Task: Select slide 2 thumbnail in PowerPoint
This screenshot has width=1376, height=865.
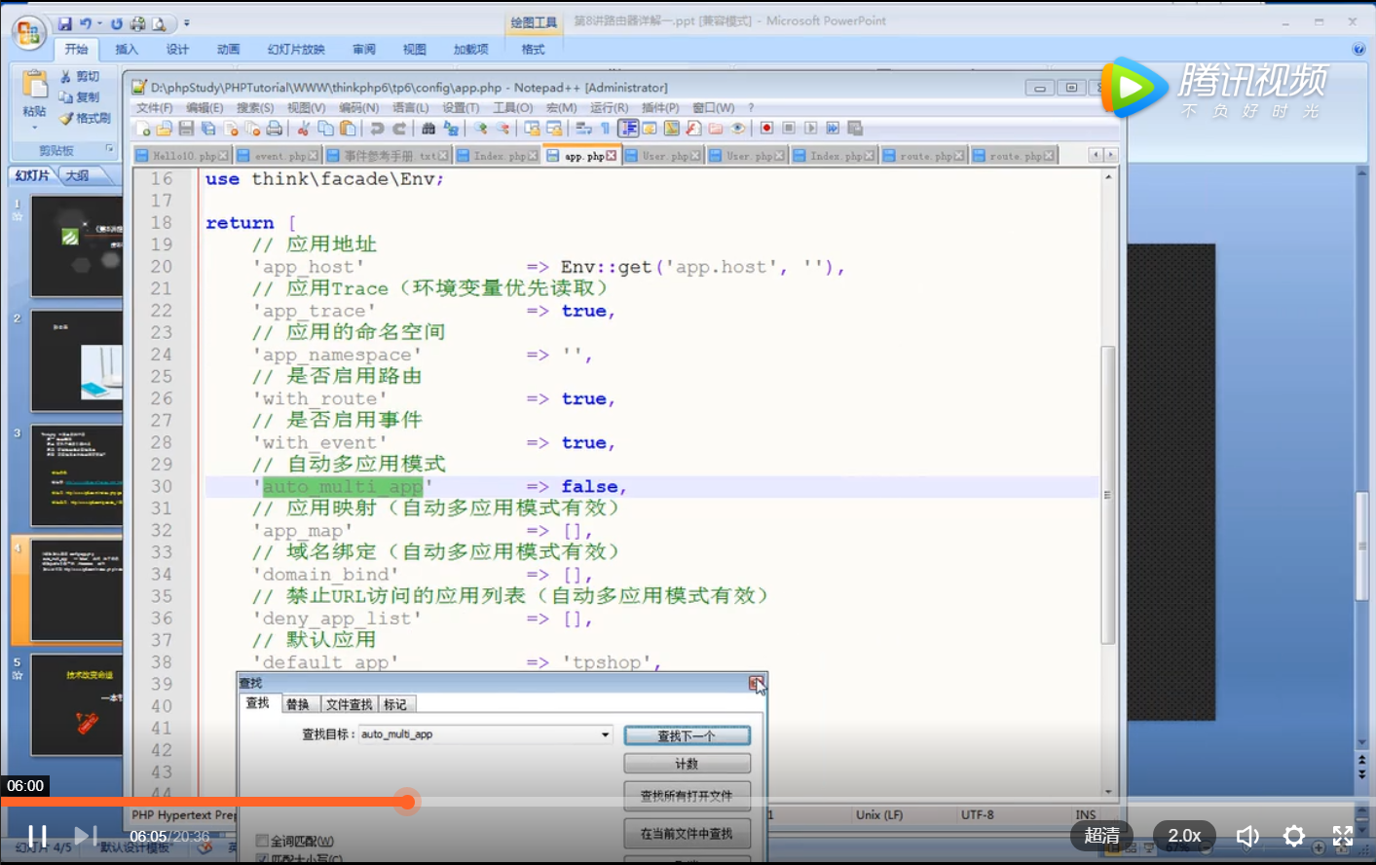Action: point(76,361)
